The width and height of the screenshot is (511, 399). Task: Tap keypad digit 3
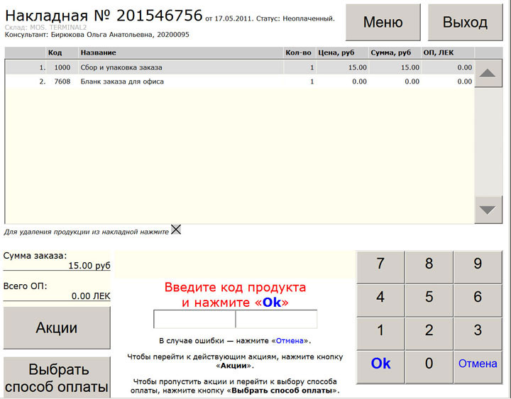478,334
